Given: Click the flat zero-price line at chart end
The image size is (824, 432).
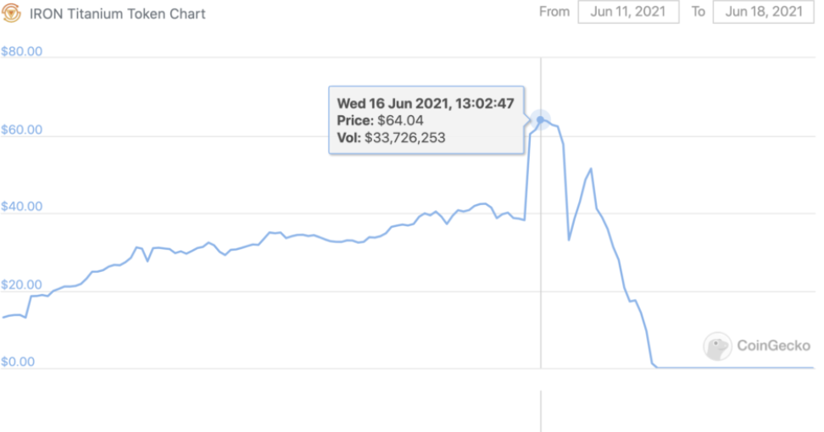Looking at the screenshot, I should 736,368.
